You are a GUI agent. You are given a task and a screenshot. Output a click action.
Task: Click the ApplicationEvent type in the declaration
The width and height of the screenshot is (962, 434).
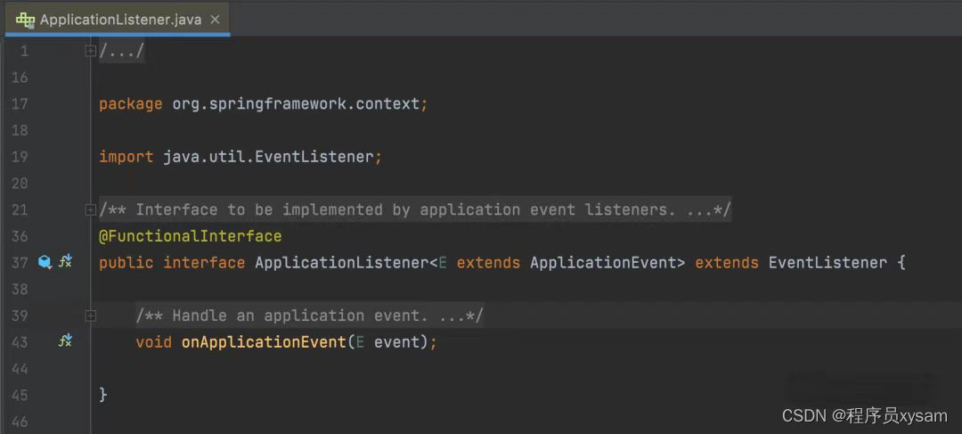(602, 263)
